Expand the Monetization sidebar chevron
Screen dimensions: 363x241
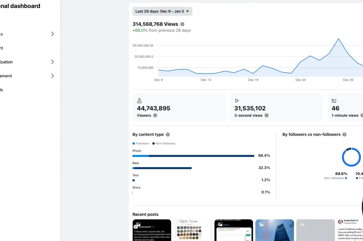point(52,62)
